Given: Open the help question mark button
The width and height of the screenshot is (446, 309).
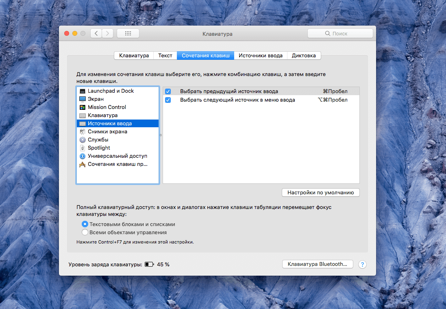Looking at the screenshot, I should pos(362,264).
